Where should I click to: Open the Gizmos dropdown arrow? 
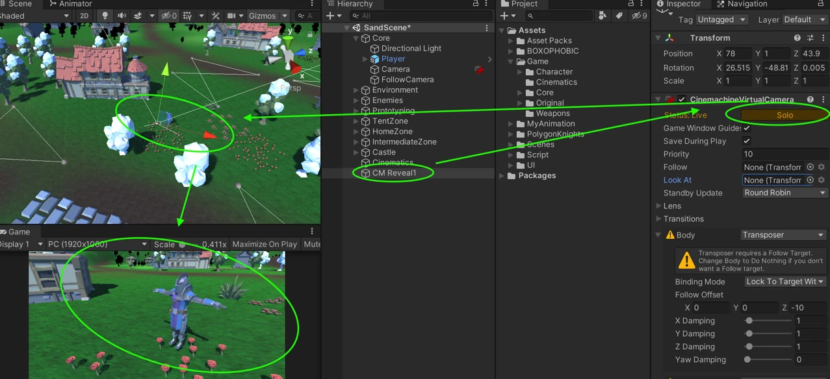click(x=284, y=16)
